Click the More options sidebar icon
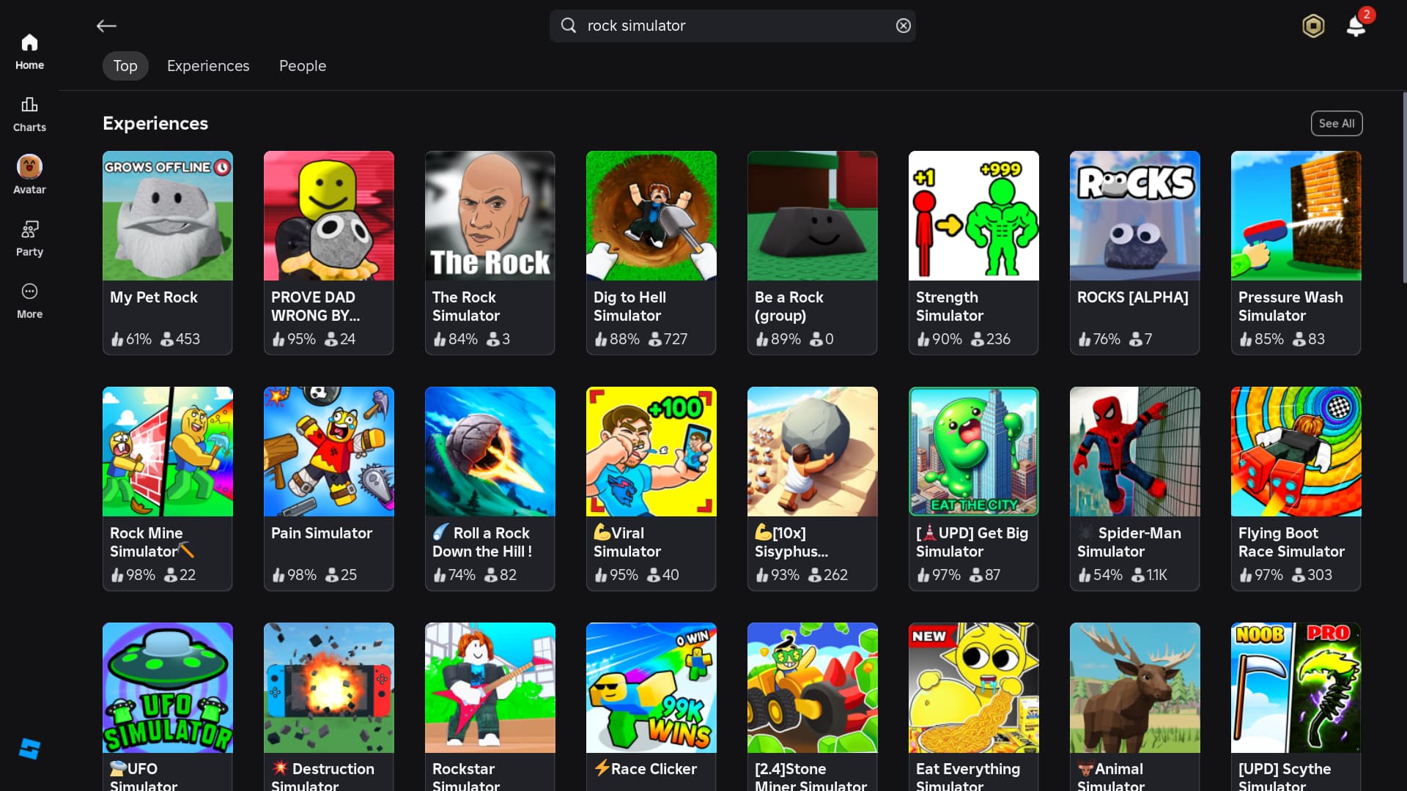The width and height of the screenshot is (1407, 791). pos(29,300)
